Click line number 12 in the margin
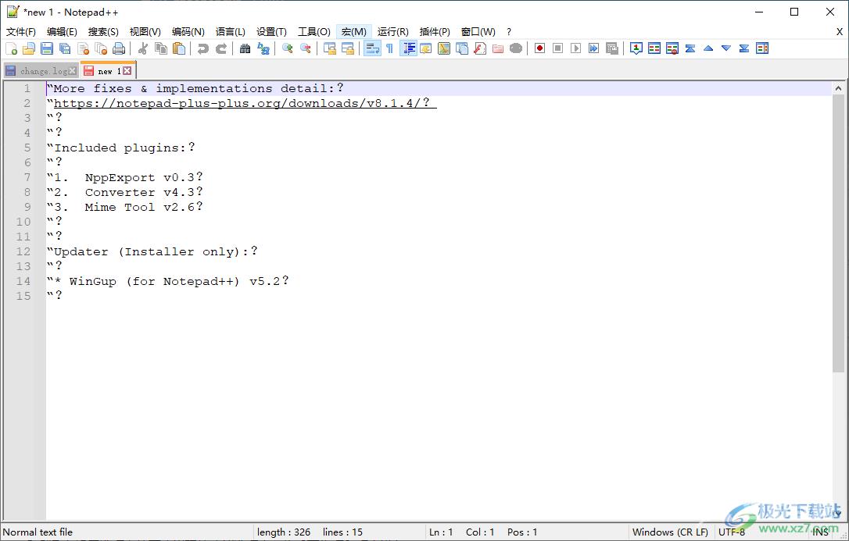The width and height of the screenshot is (849, 541). (23, 251)
